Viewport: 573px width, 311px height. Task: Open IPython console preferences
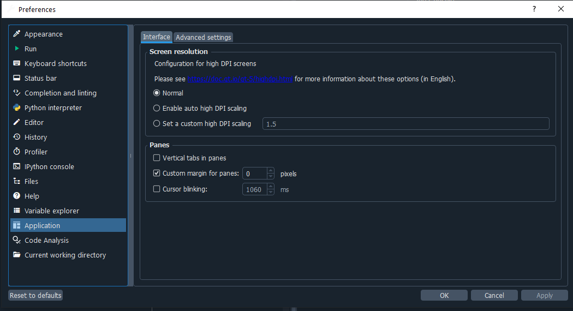tap(68, 166)
